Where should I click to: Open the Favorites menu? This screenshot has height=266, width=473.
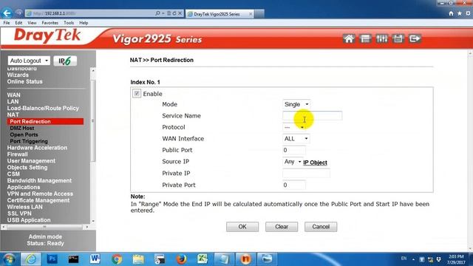50,23
